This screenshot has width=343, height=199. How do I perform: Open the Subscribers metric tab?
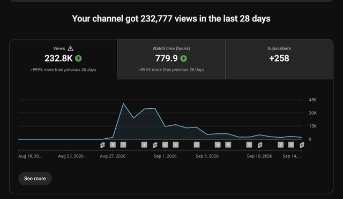point(279,59)
